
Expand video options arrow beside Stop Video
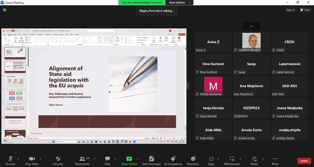point(40,158)
